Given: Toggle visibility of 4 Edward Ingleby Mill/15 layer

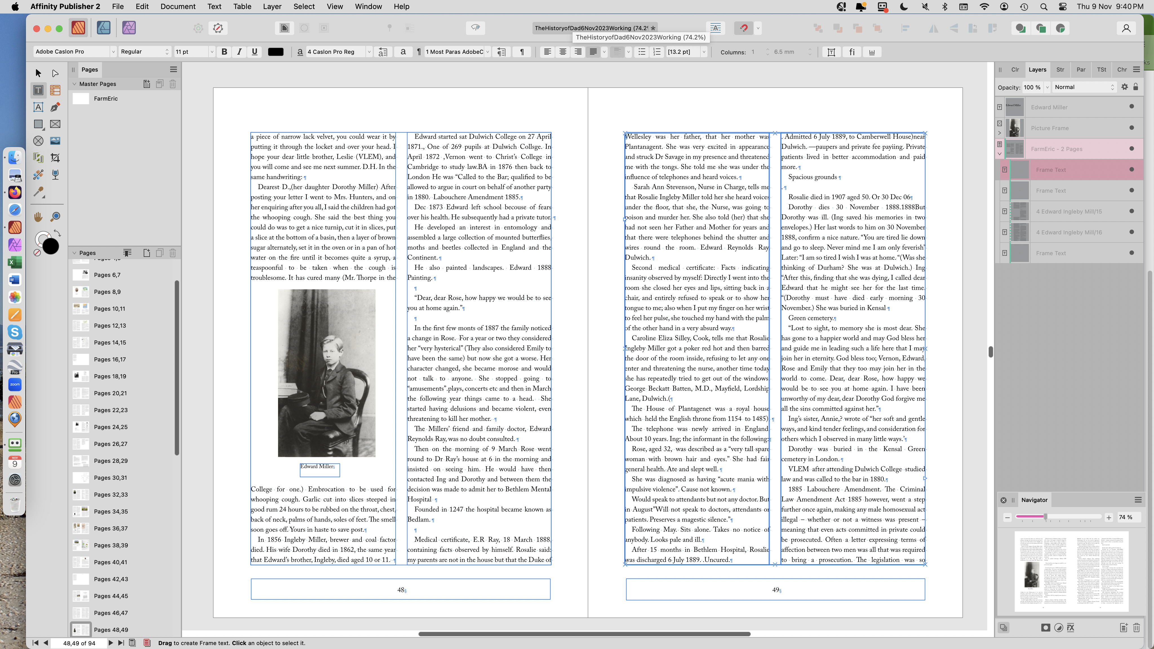Looking at the screenshot, I should 1131,211.
